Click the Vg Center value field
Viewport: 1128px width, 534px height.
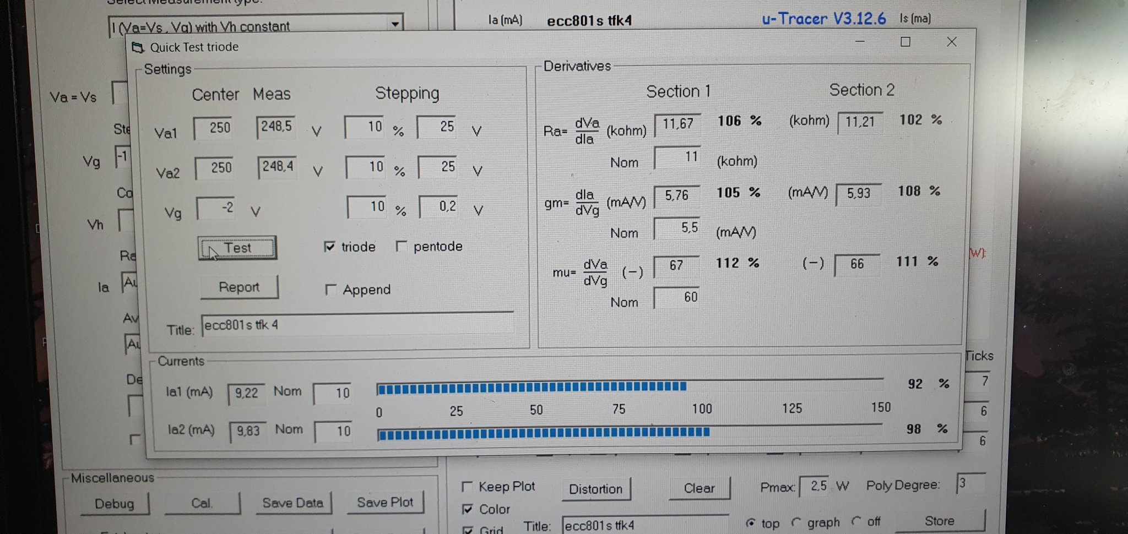click(x=216, y=208)
